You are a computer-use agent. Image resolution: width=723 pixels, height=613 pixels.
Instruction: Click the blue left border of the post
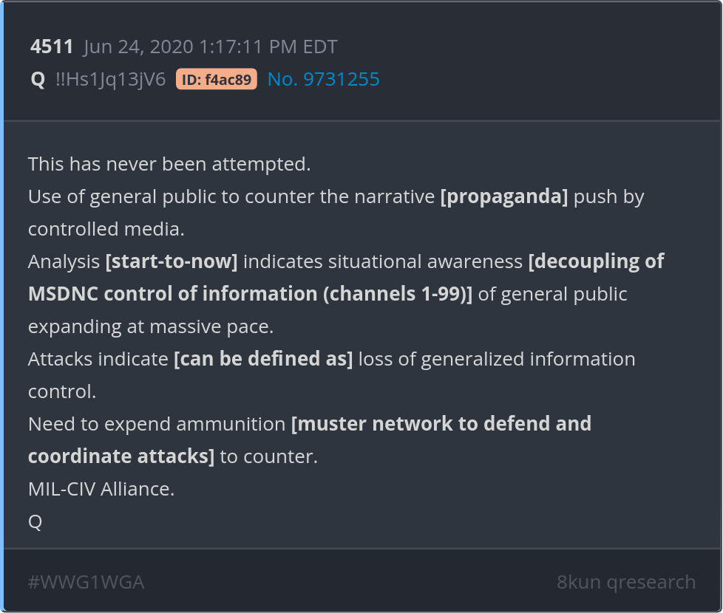[2, 306]
